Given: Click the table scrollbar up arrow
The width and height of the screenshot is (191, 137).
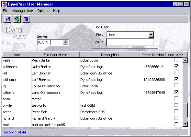Looking at the screenshot, I should pyautogui.click(x=185, y=60).
